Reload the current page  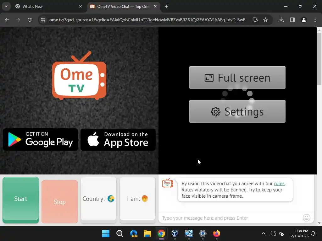click(30, 20)
